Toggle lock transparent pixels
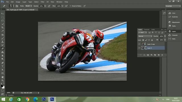 point(143,40)
